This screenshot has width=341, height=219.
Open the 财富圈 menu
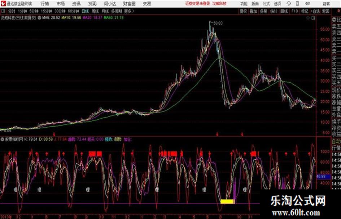tap(129, 4)
